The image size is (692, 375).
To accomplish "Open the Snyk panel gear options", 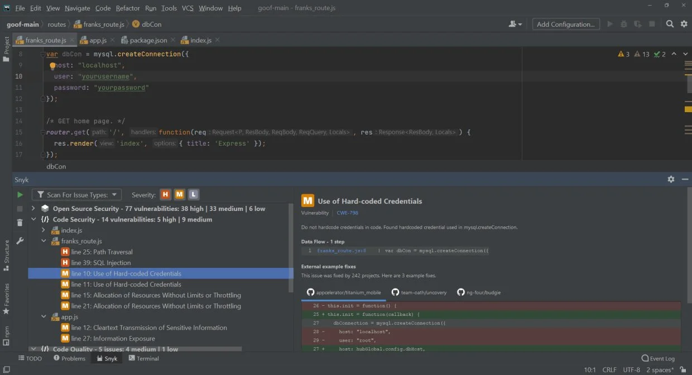I will (x=671, y=180).
